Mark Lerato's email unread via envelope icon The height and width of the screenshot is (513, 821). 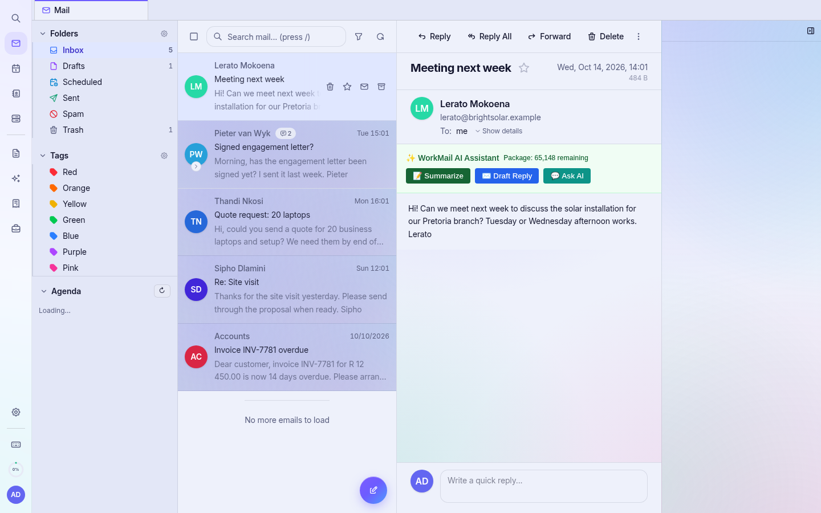tap(364, 87)
